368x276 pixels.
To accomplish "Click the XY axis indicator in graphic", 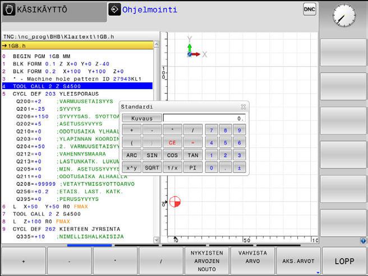I will [197, 48].
